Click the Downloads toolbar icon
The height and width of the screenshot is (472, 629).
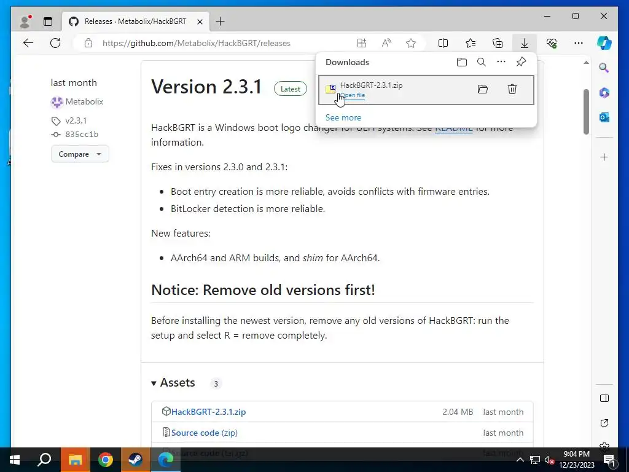pos(525,43)
